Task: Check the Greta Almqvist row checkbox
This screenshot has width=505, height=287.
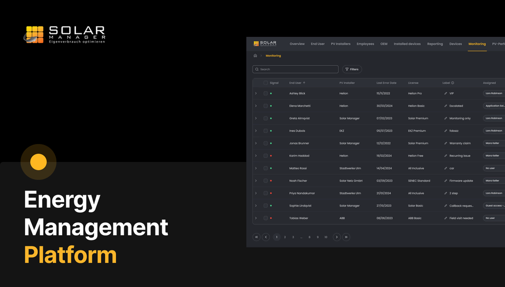Action: [266, 118]
